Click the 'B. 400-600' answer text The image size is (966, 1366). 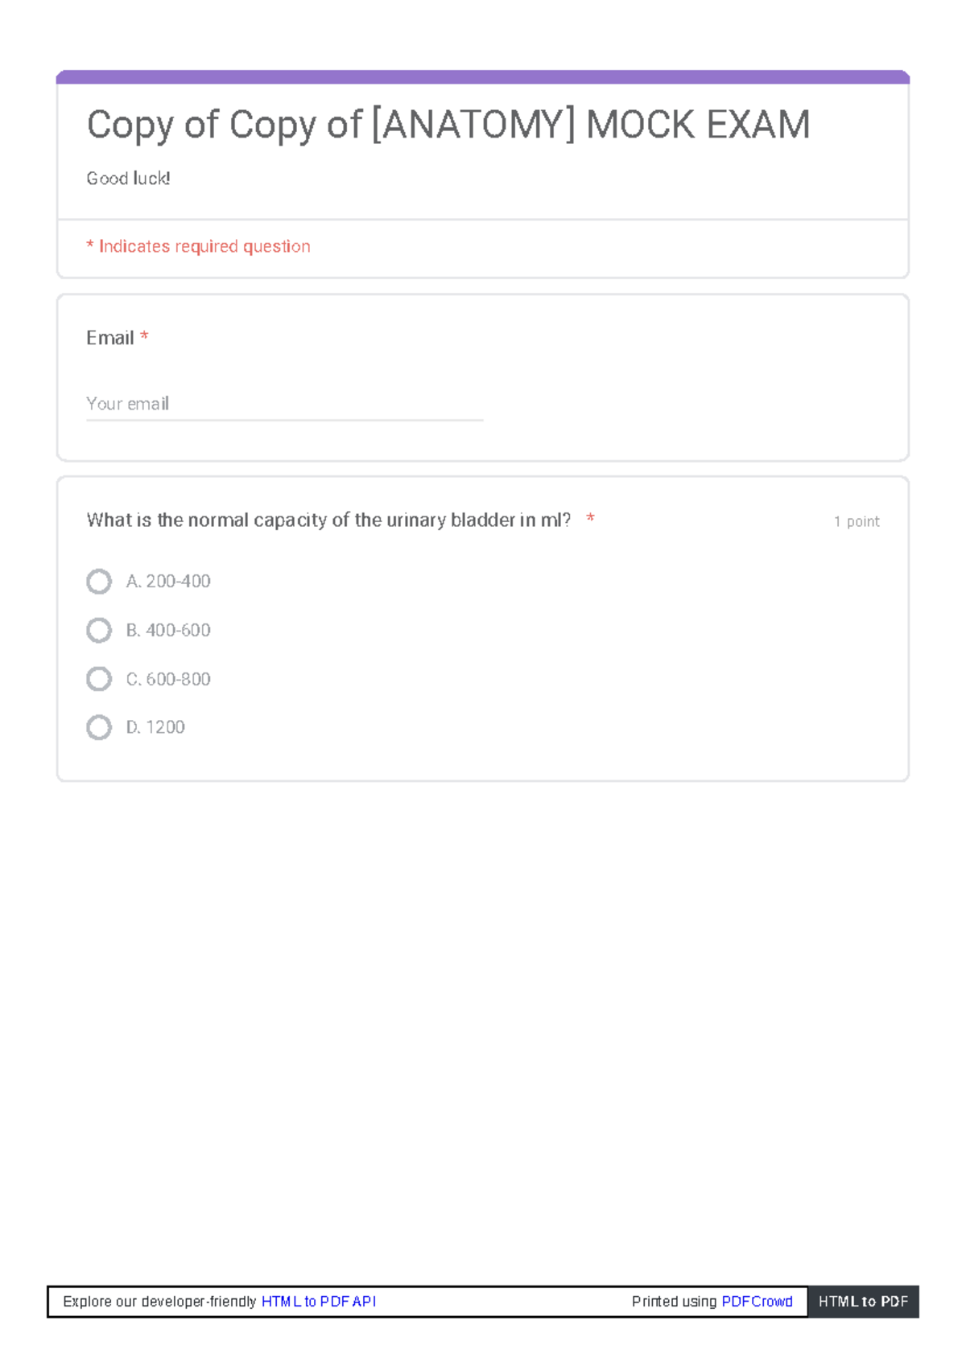tap(168, 630)
